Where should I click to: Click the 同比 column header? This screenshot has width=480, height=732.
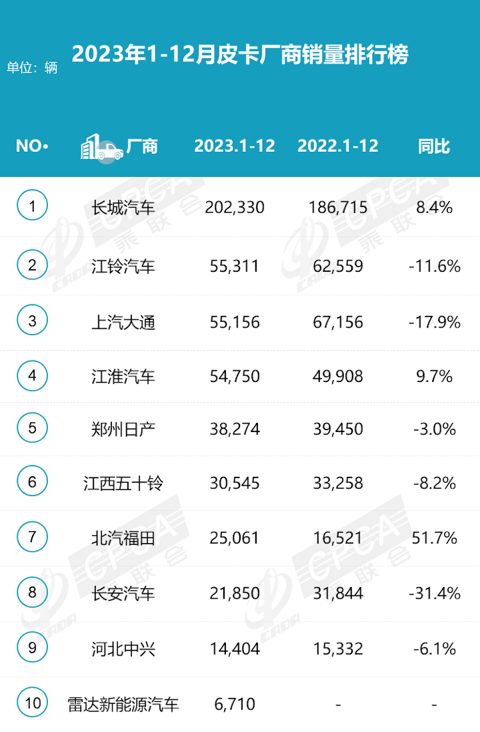click(434, 146)
